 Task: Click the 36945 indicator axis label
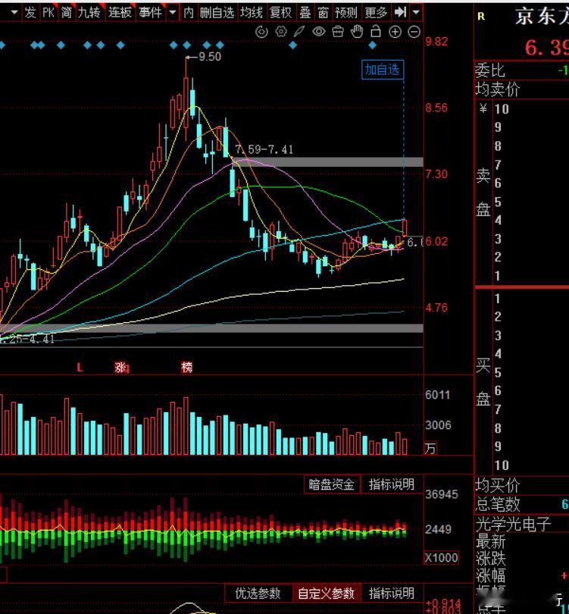(442, 494)
